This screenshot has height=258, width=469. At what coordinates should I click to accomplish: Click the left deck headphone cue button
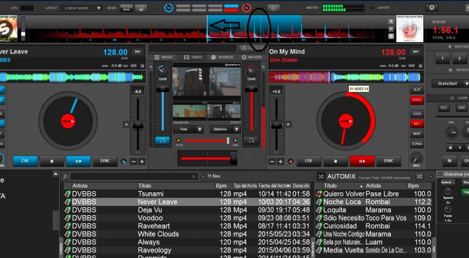tap(162, 141)
